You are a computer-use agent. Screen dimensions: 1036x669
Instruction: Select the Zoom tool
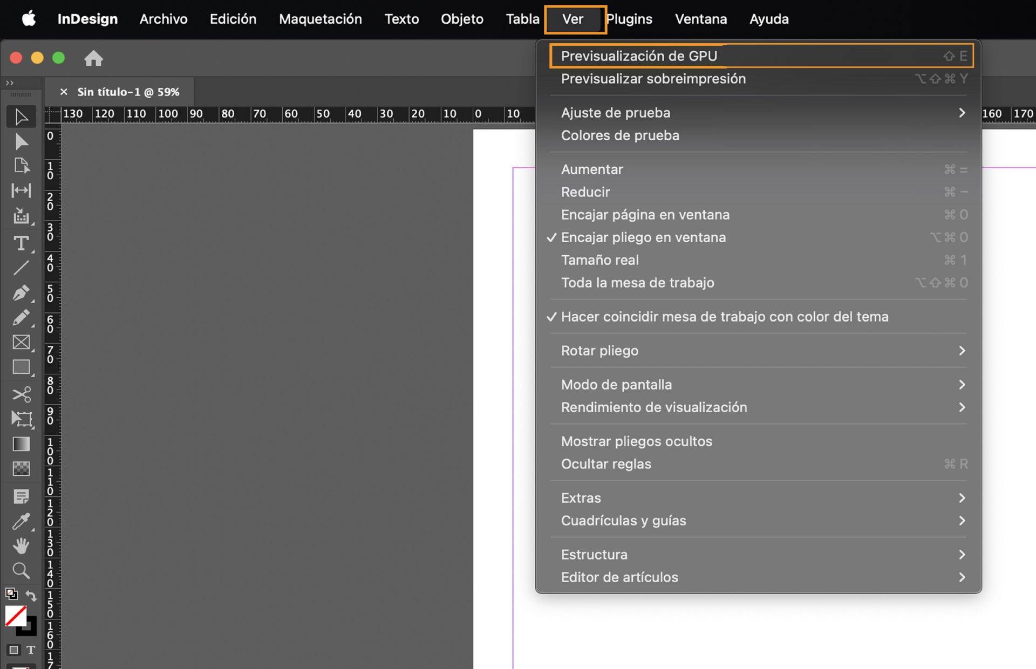click(22, 570)
